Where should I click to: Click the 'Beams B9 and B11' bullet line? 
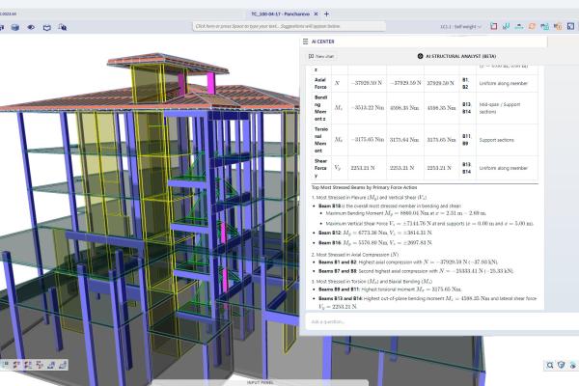390,289
